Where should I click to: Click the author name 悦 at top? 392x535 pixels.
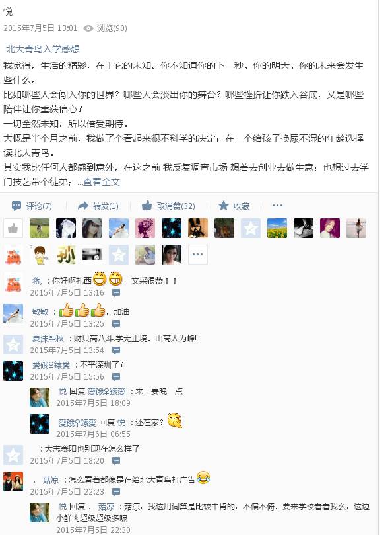[8, 11]
